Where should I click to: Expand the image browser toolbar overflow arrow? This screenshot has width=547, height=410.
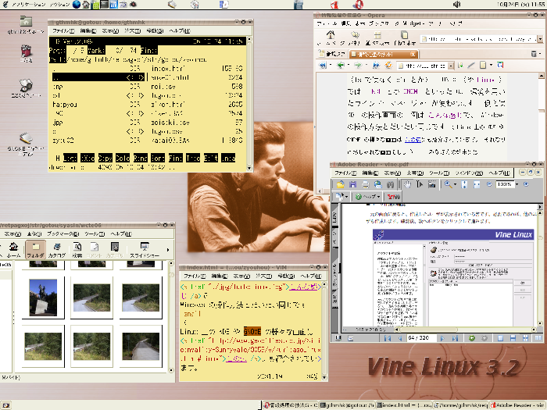[x=168, y=250]
